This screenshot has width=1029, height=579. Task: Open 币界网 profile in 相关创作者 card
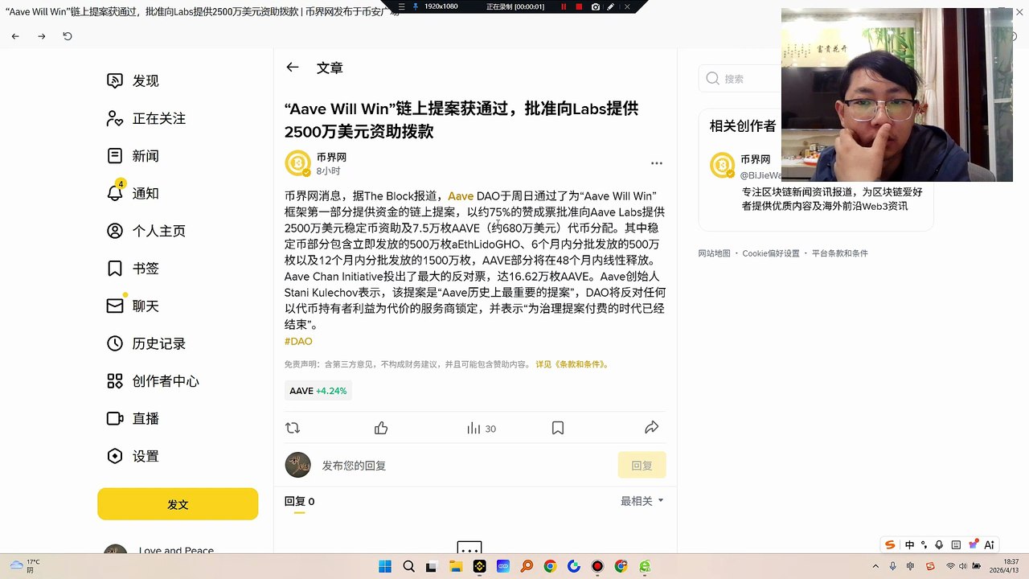pyautogui.click(x=755, y=160)
